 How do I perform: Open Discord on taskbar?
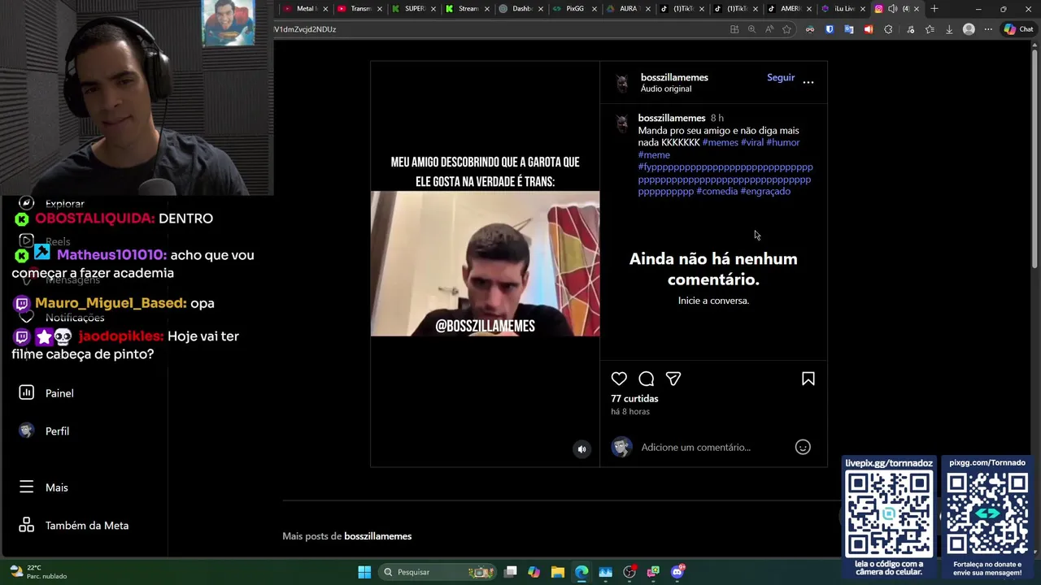(677, 572)
